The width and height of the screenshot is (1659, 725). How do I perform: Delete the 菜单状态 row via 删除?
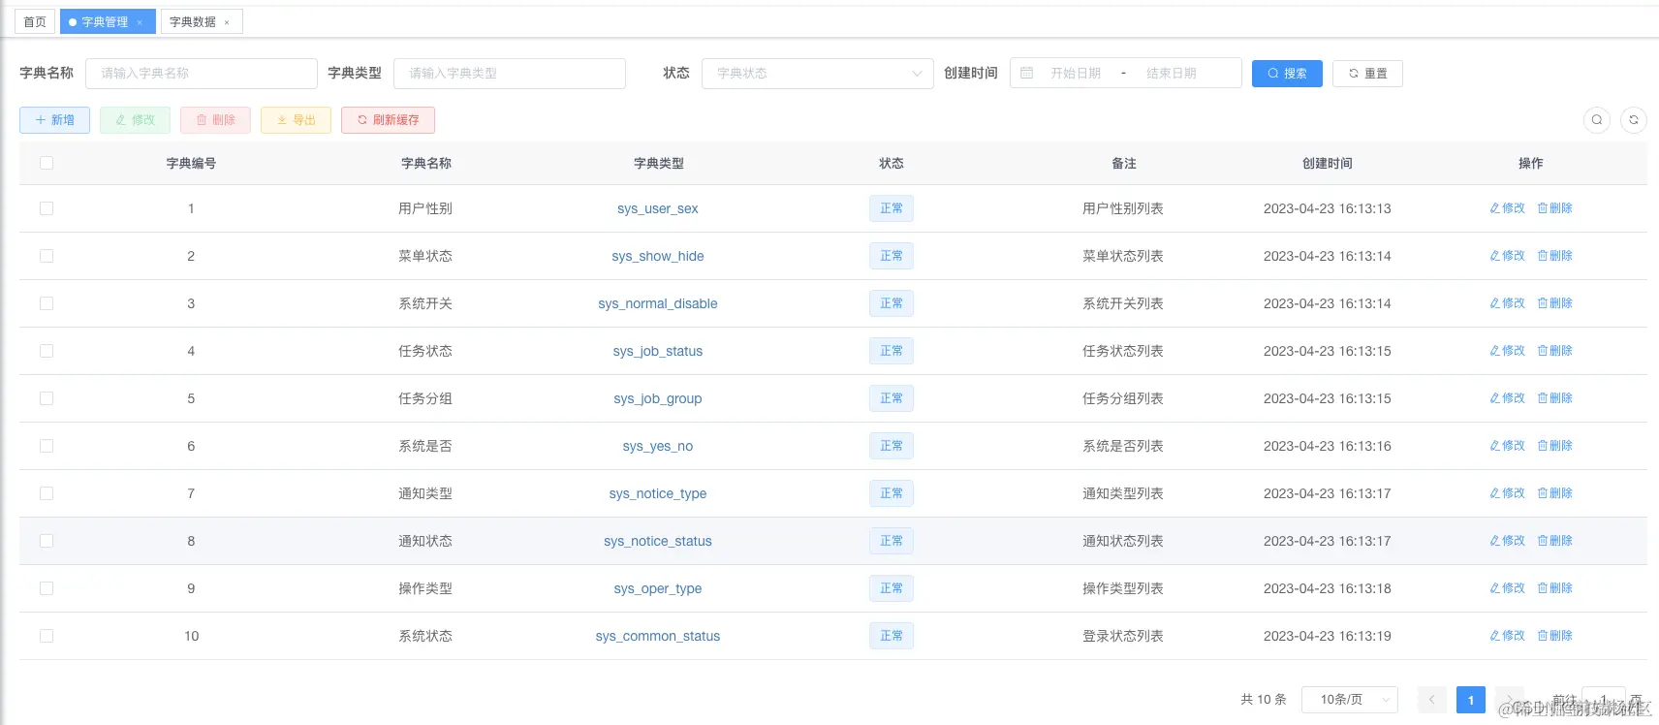(1555, 256)
